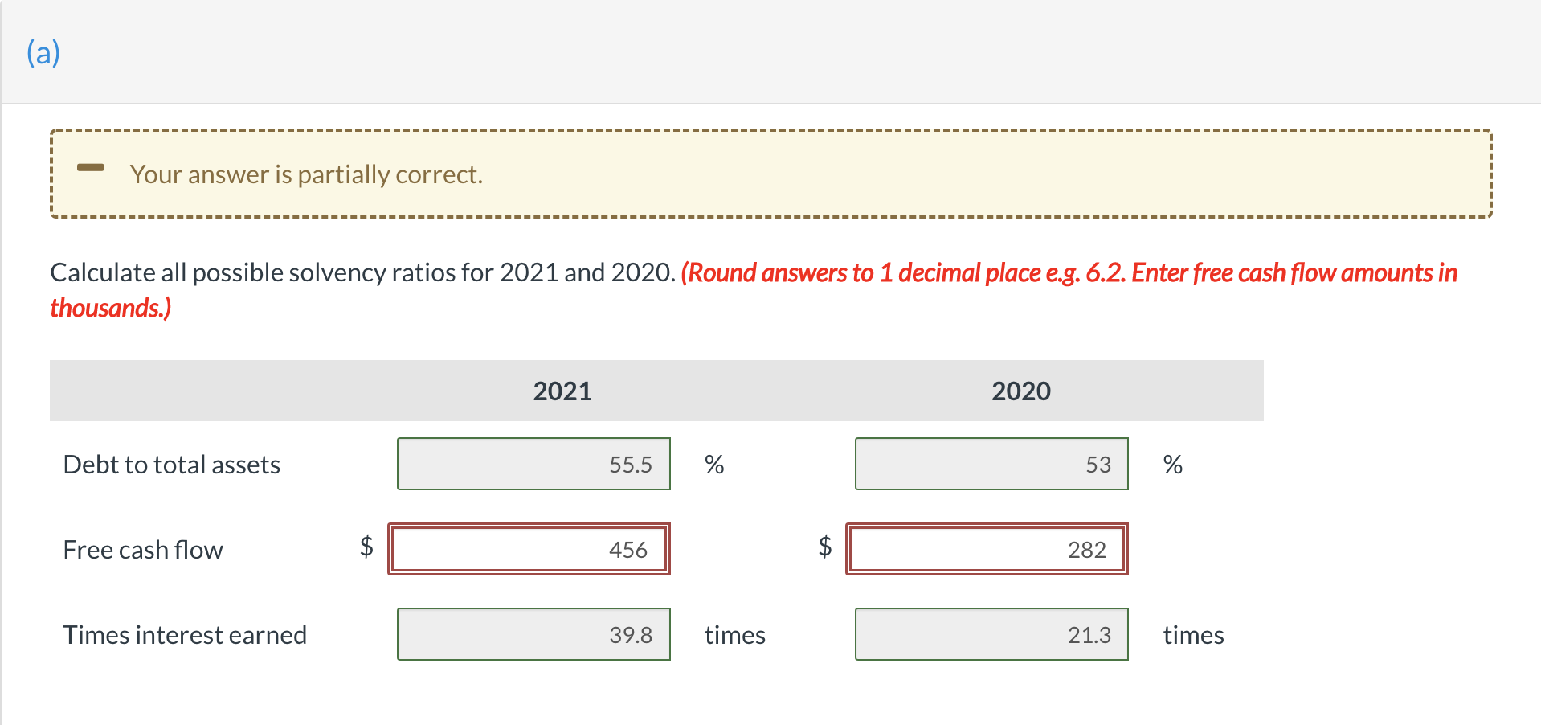Click the 2020 column header
The height and width of the screenshot is (725, 1541).
coord(1020,391)
